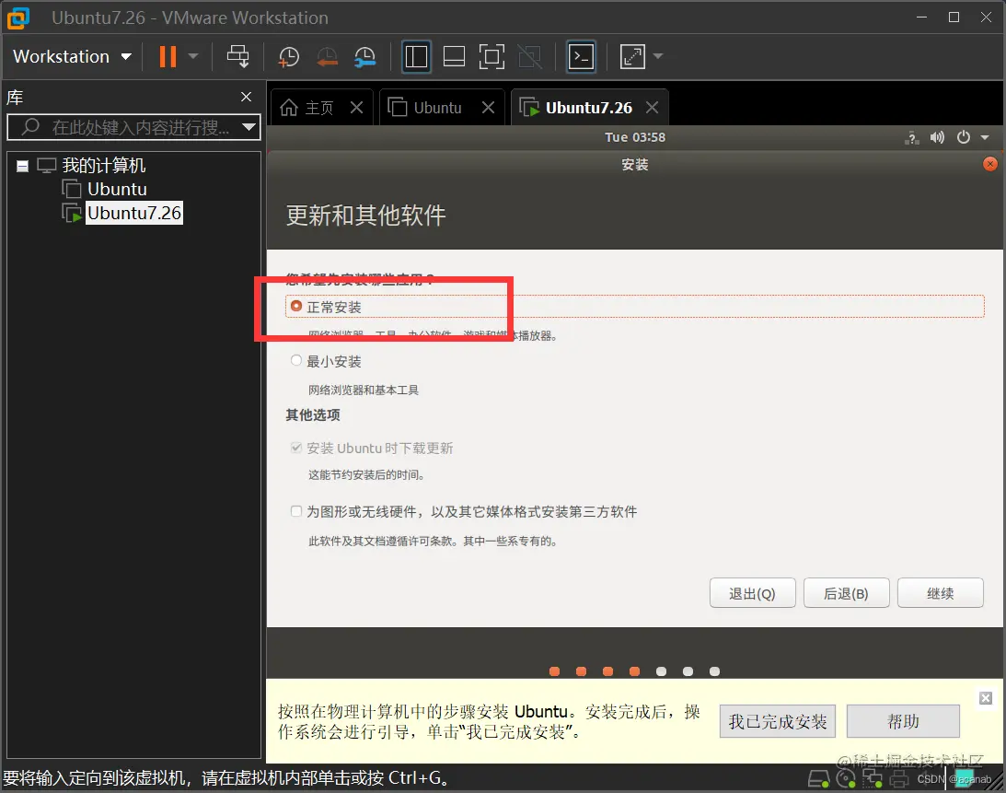Revert the VM to its snapshot
The height and width of the screenshot is (793, 1006).
coord(328,56)
